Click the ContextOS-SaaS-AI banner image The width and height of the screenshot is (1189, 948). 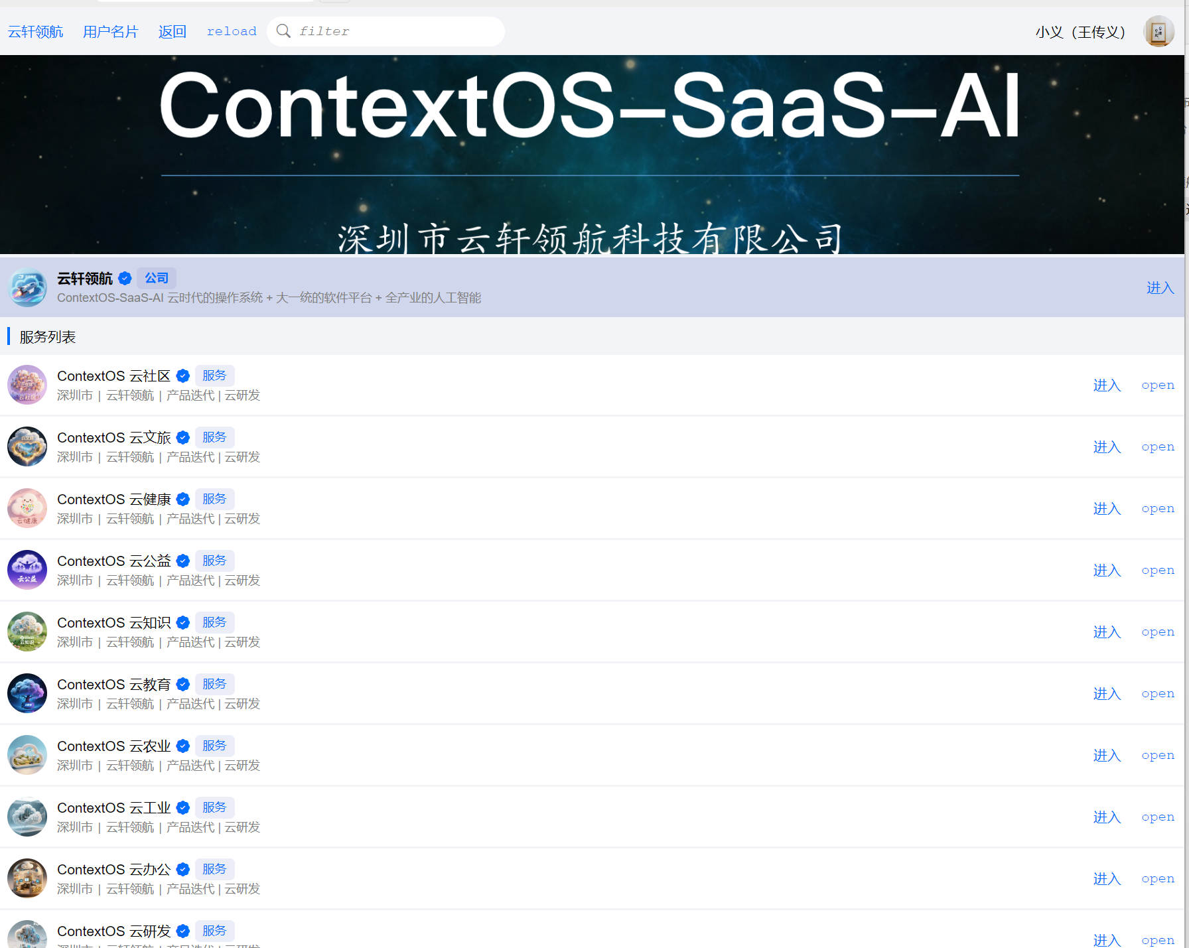tap(591, 155)
